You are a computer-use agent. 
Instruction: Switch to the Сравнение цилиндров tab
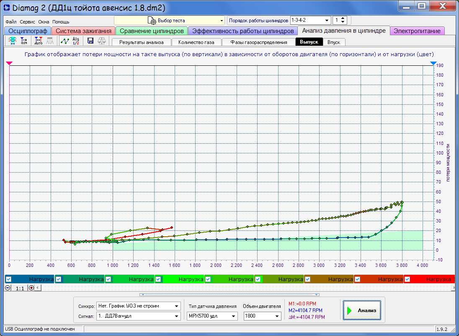152,31
